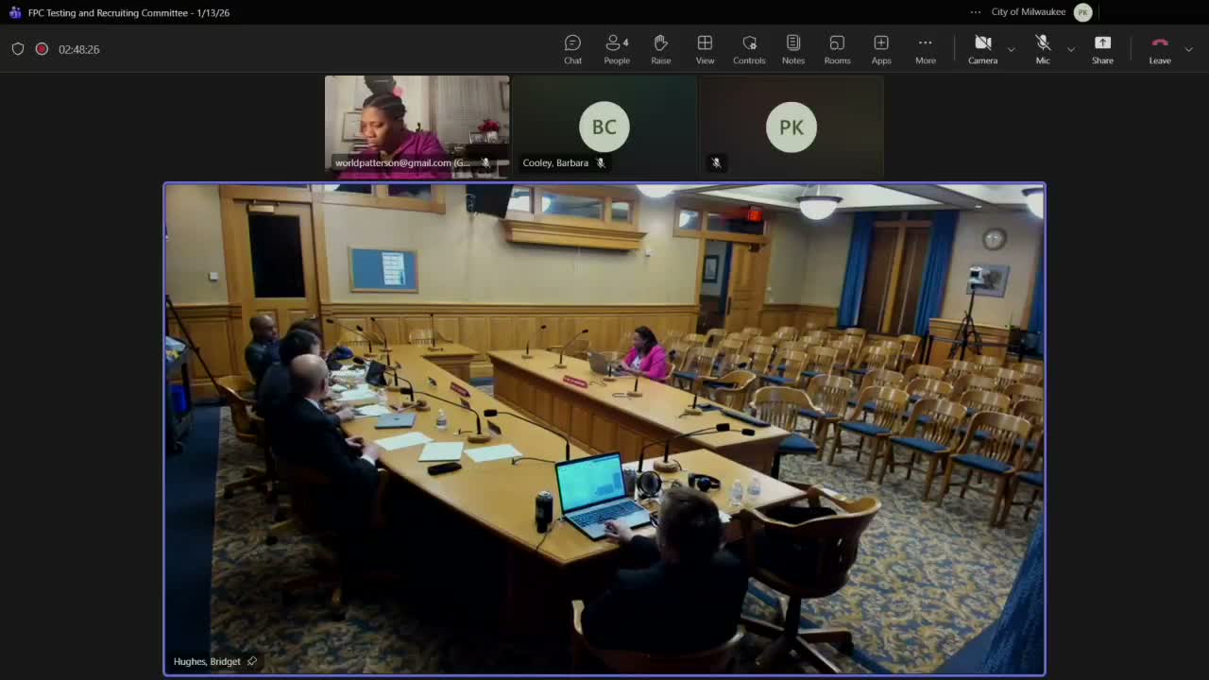Viewport: 1209px width, 680px height.
Task: Open breakout Rooms
Action: (x=837, y=48)
